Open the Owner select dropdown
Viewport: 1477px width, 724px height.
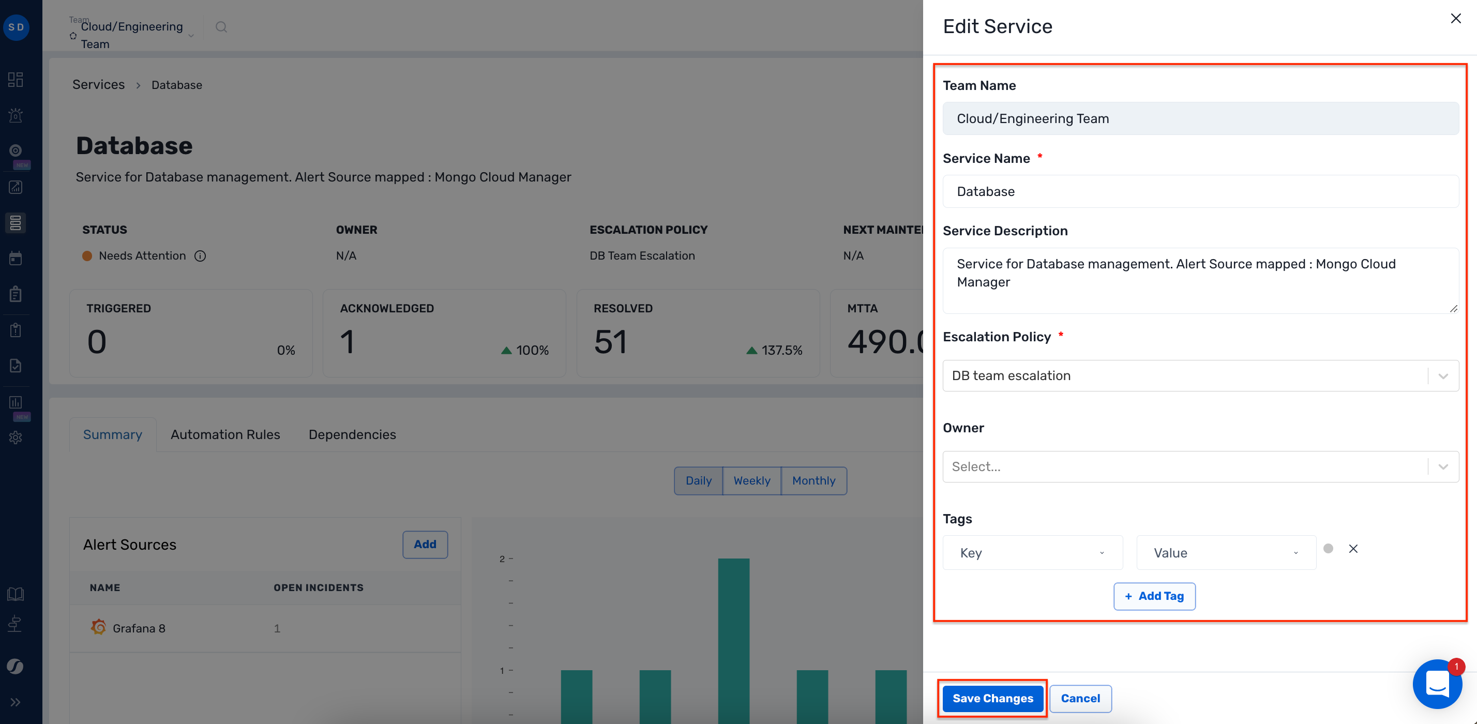coord(1442,466)
